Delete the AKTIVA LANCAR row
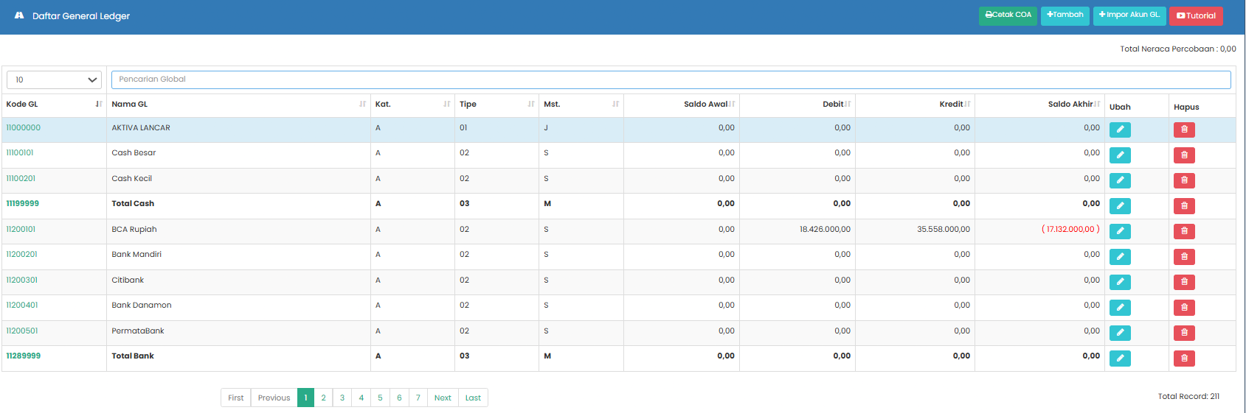The width and height of the screenshot is (1246, 413). (x=1184, y=130)
